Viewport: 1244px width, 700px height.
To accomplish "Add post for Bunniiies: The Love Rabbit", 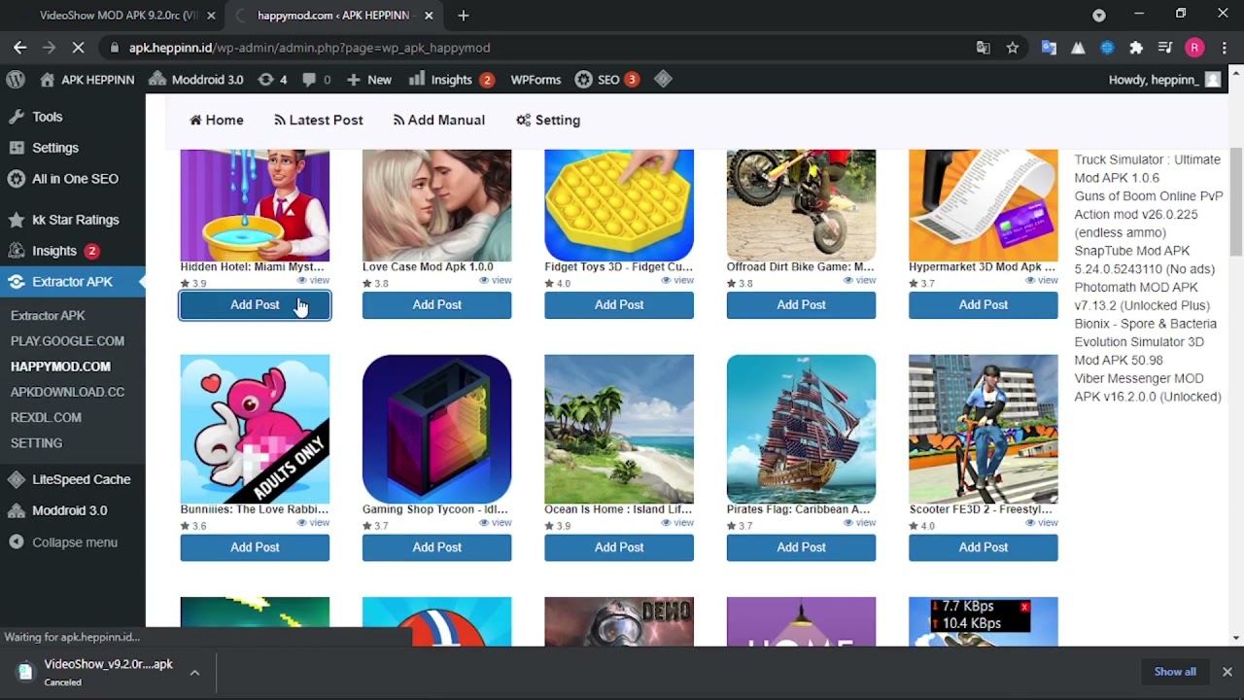I will click(x=255, y=547).
